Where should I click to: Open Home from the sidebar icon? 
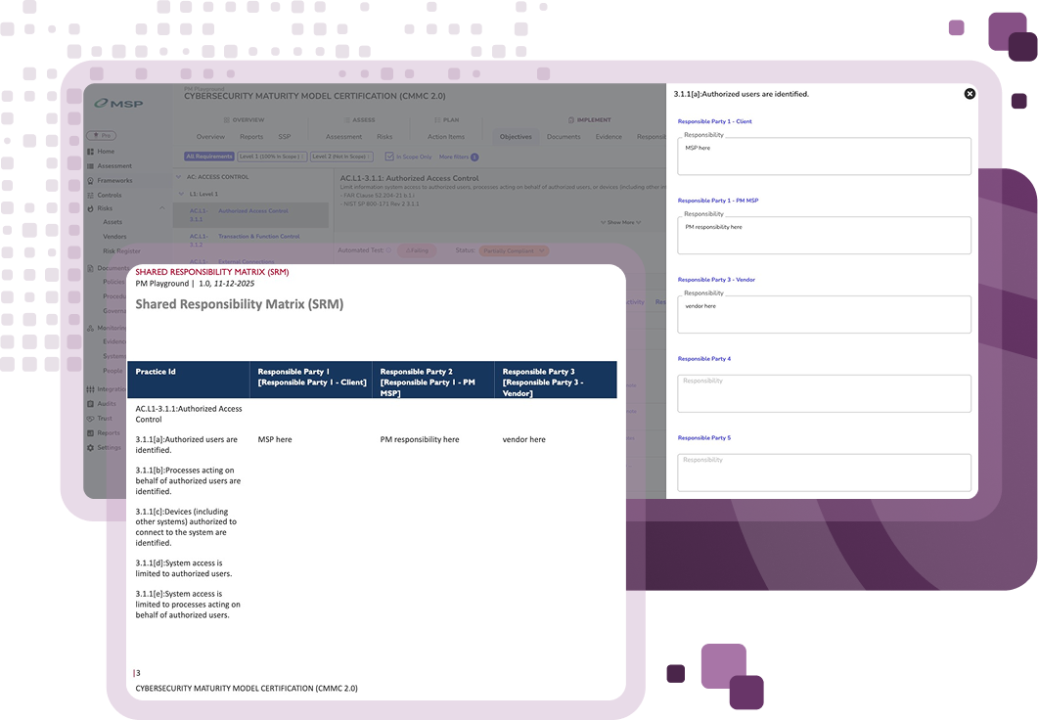[x=91, y=152]
